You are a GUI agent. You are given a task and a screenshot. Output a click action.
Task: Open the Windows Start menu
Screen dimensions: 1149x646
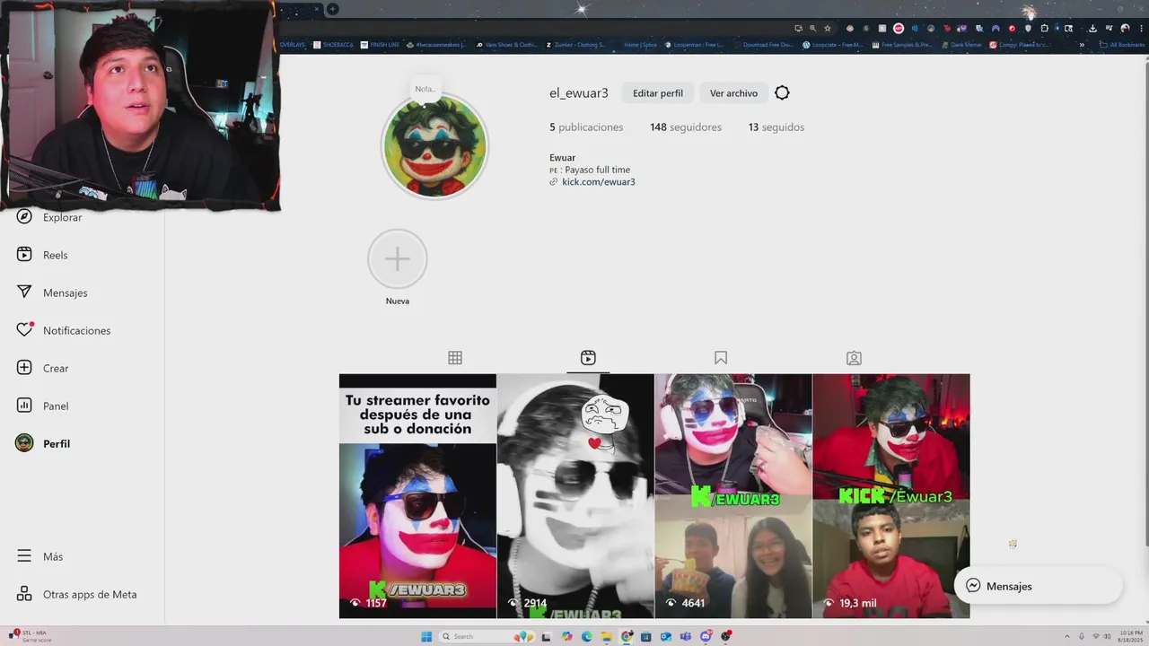[426, 637]
